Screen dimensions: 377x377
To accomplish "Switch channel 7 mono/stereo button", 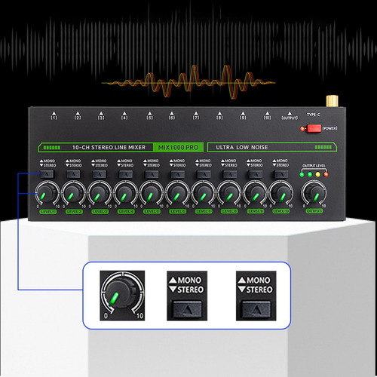I will (x=204, y=174).
